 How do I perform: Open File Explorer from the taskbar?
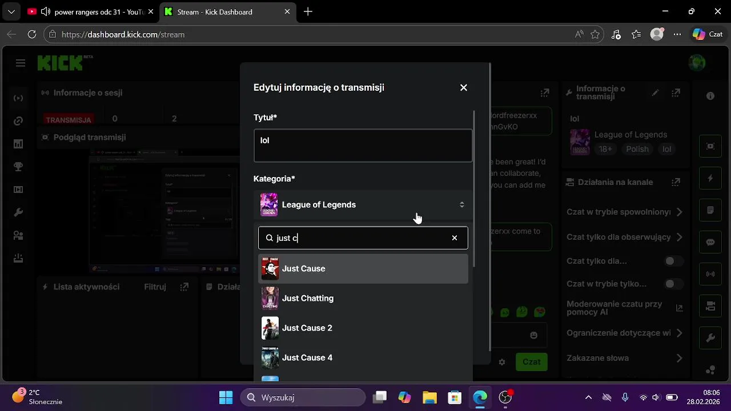(429, 397)
